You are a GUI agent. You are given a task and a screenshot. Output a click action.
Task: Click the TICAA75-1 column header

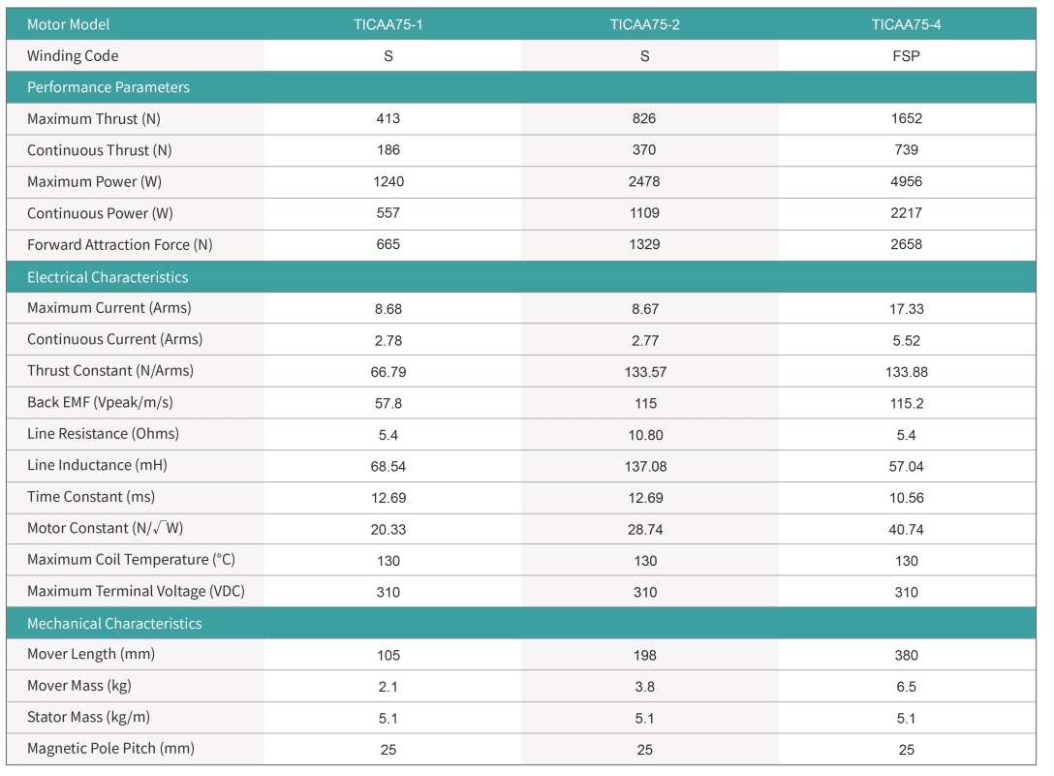pos(387,24)
